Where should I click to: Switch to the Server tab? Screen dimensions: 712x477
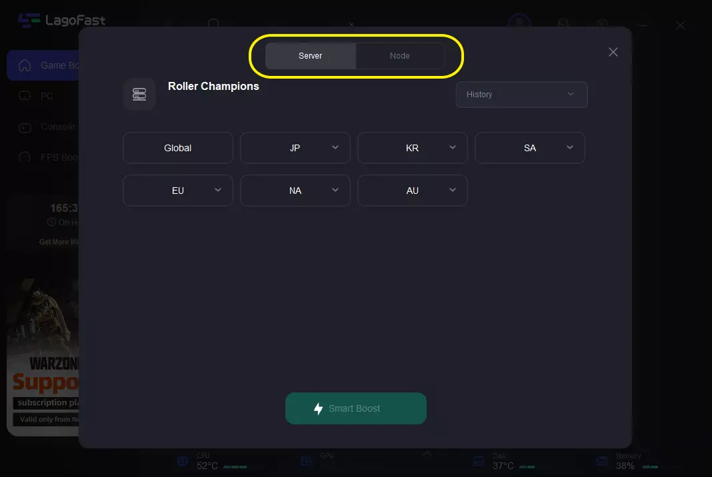310,56
